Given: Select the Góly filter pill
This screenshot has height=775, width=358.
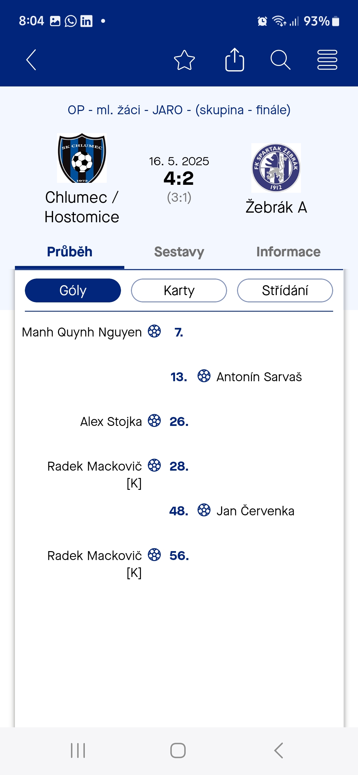Looking at the screenshot, I should tap(73, 290).
